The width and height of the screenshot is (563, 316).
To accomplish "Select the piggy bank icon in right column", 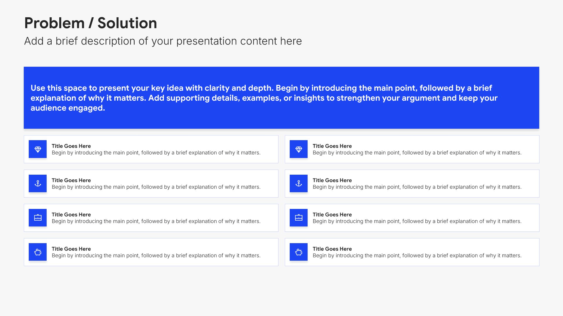I will click(x=299, y=252).
